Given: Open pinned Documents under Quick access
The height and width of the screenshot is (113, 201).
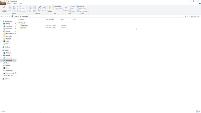Looking at the screenshot, I should click(x=9, y=29).
